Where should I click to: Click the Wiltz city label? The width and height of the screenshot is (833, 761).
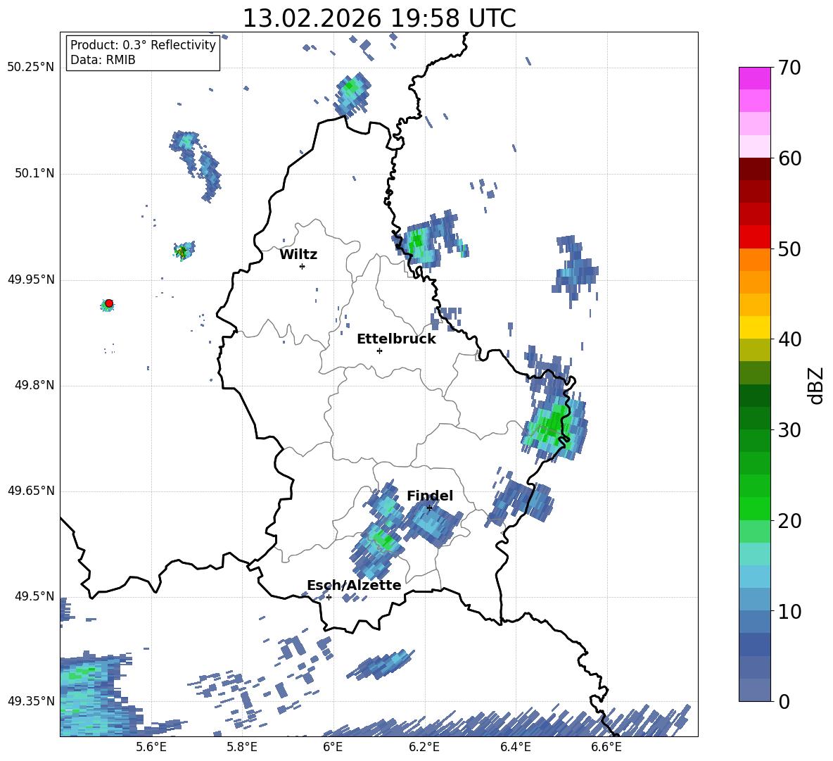[x=298, y=255]
